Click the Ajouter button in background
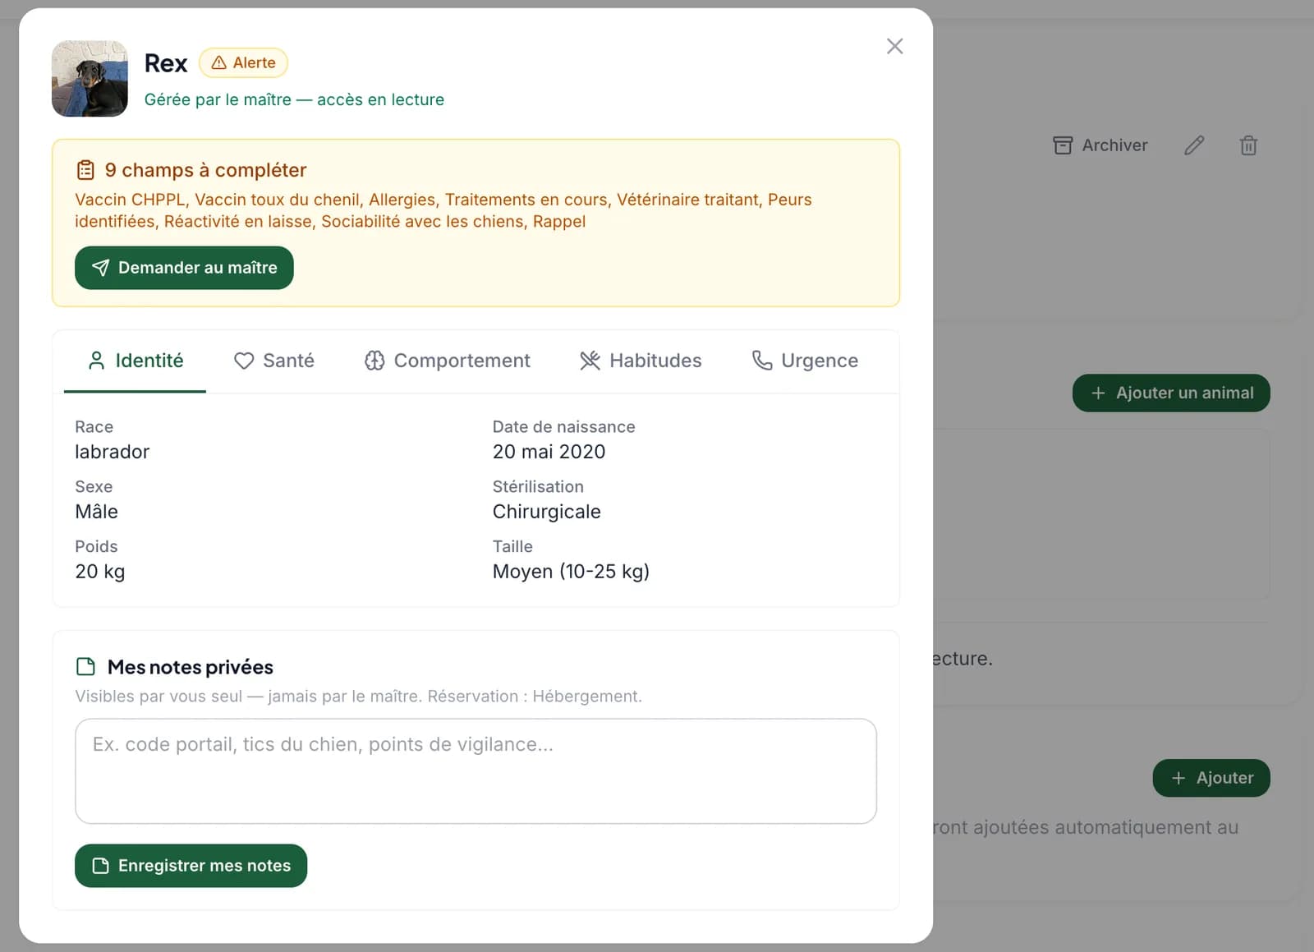 pos(1211,778)
